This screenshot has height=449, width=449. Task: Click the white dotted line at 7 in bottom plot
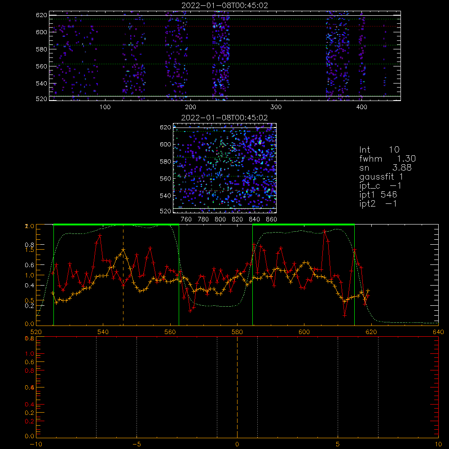[378, 387]
